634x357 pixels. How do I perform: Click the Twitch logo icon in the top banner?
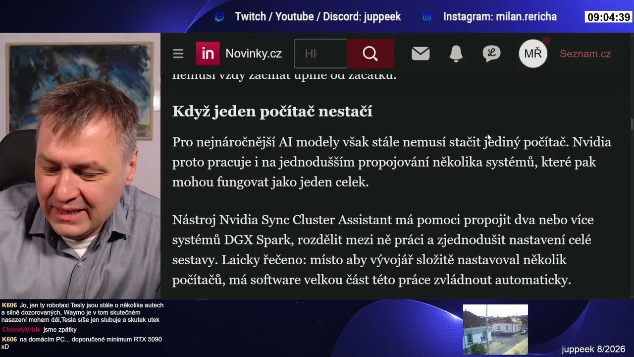tap(219, 17)
